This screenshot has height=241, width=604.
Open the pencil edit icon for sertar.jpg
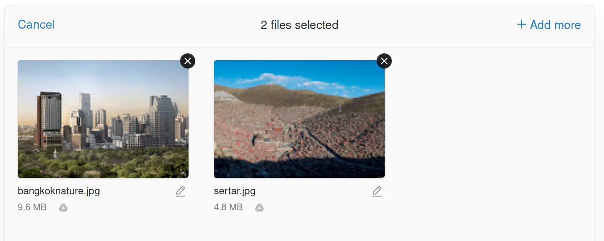click(x=377, y=191)
